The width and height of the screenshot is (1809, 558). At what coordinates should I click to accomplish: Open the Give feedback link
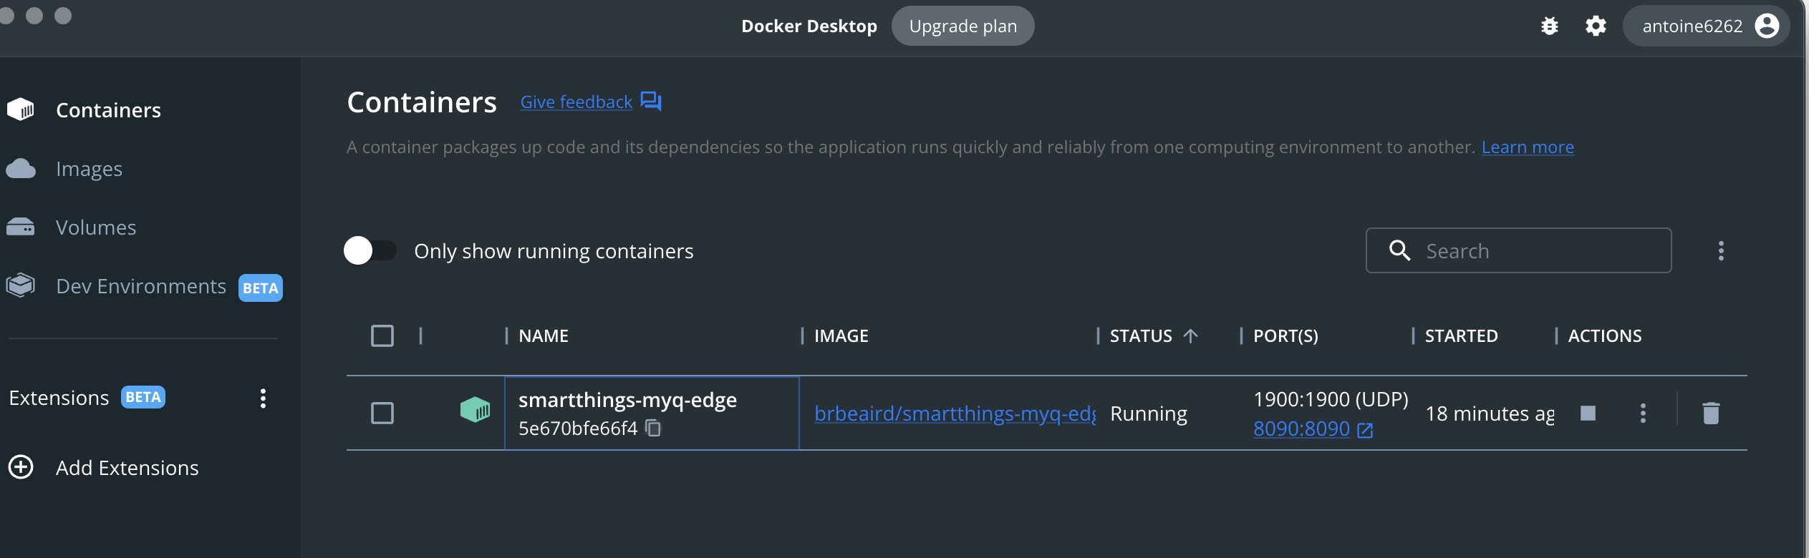(x=576, y=102)
